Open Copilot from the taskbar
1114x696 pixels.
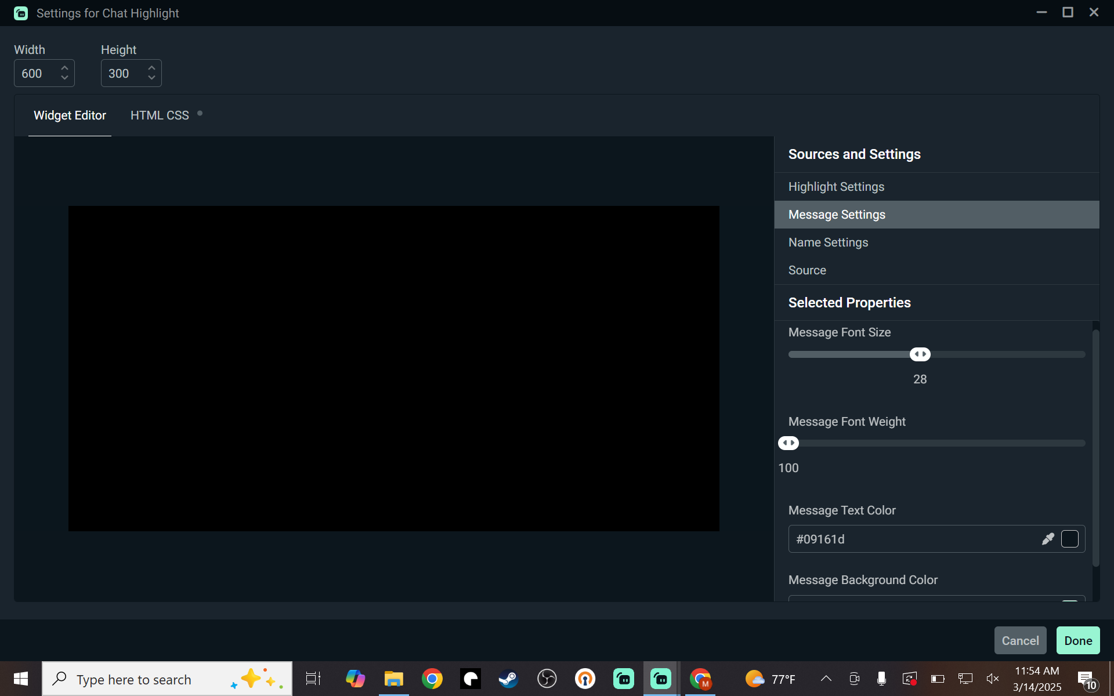coord(355,679)
